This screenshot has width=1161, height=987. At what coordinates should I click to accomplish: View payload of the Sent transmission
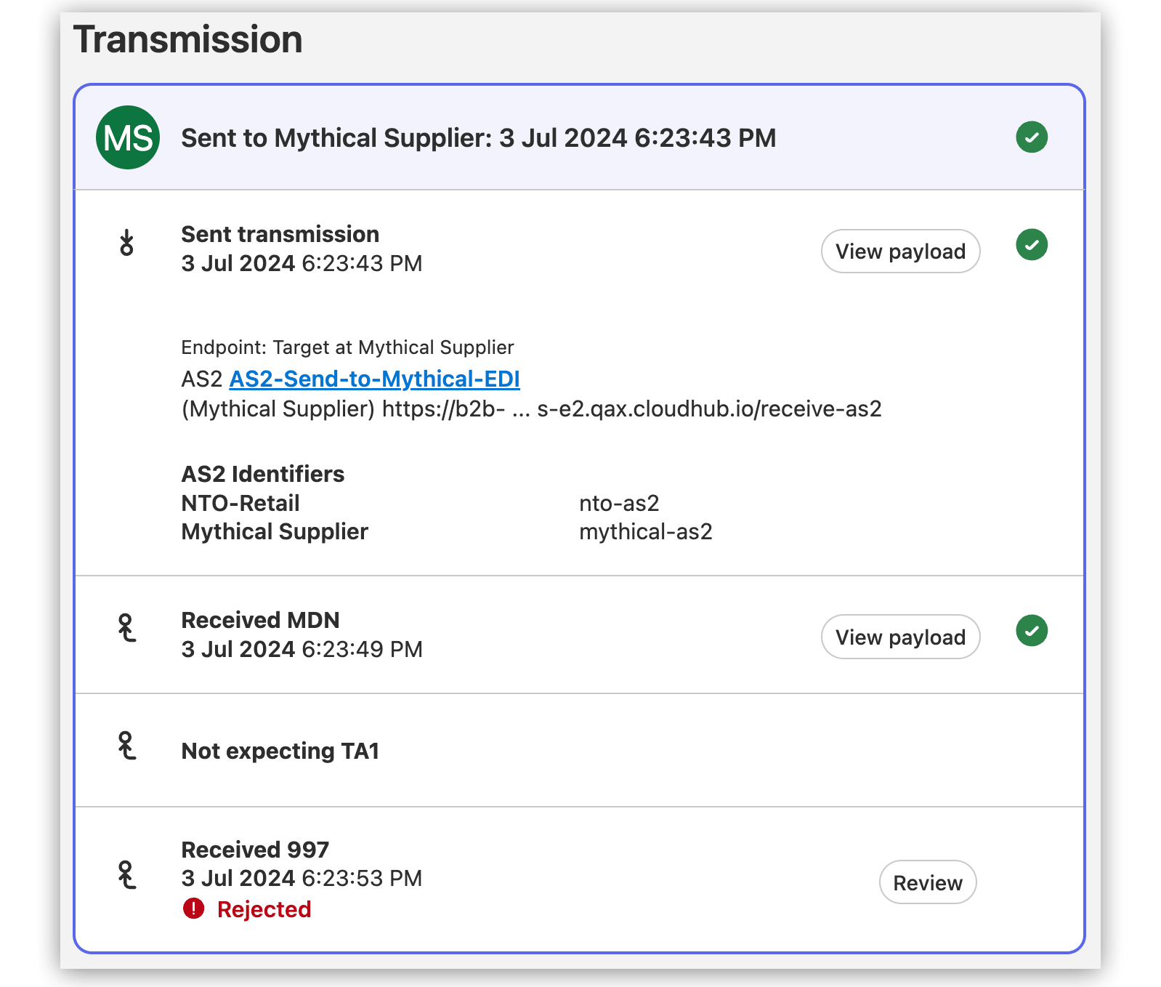point(900,251)
